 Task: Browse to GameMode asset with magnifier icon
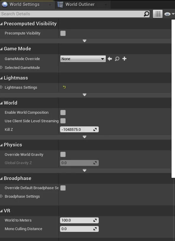(x=117, y=59)
